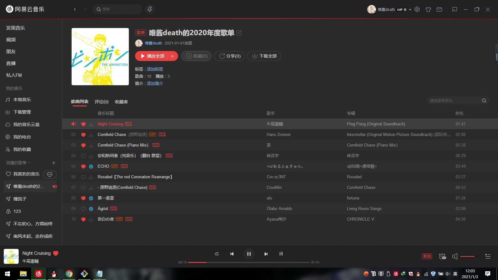Open creator 唯酱death profile link
Screen dimensions: 498x280
click(153, 43)
